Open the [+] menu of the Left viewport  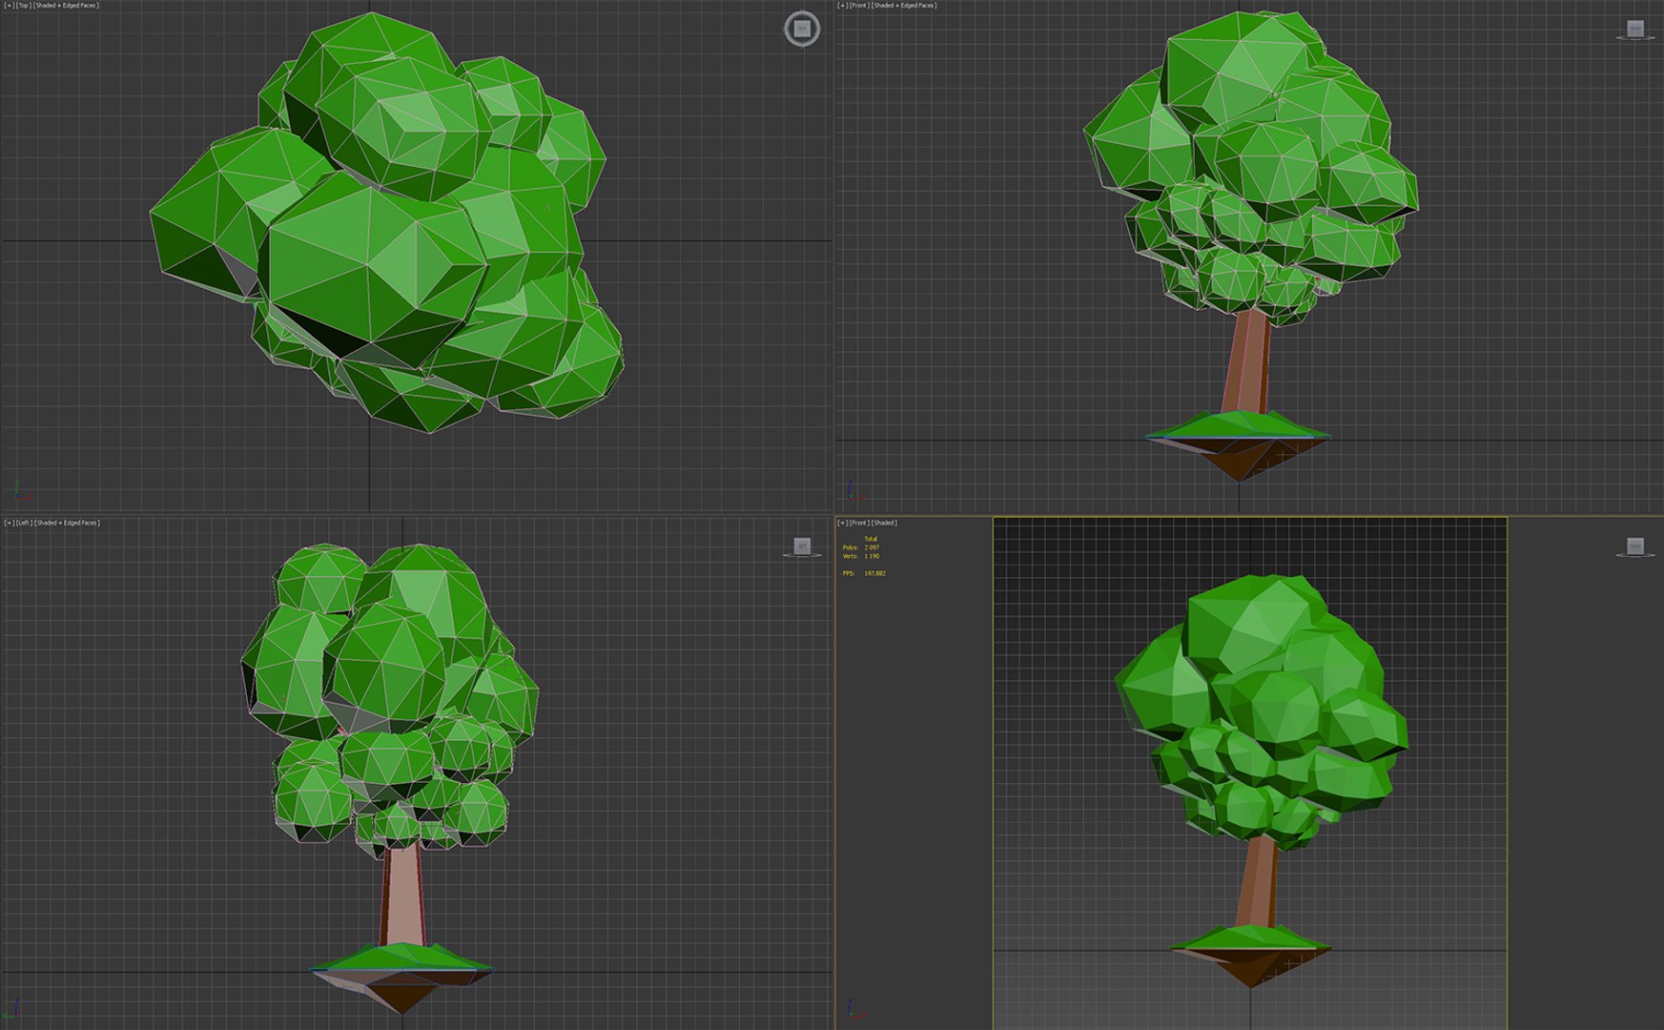(10, 523)
